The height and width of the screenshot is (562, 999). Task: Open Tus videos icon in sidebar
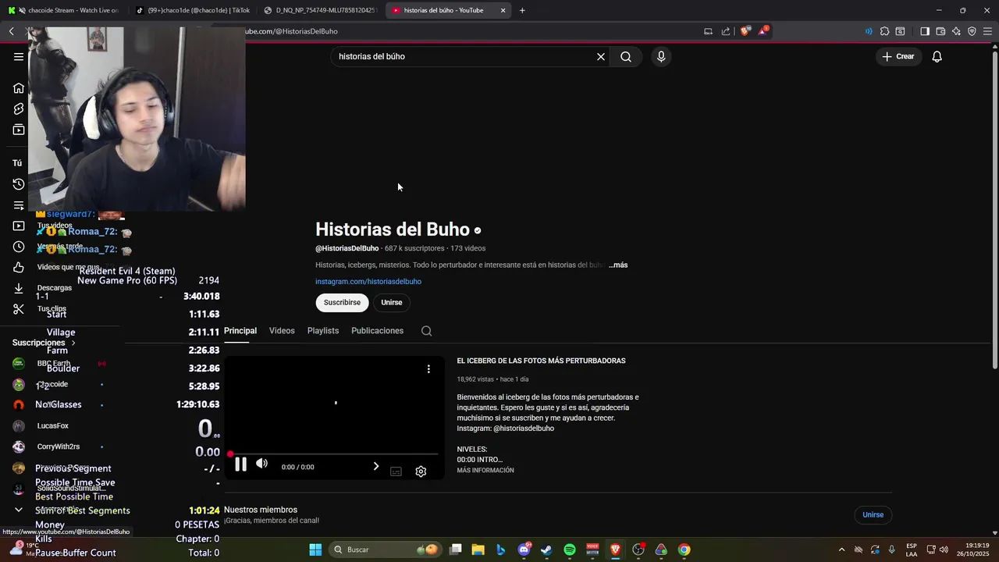pos(19,226)
